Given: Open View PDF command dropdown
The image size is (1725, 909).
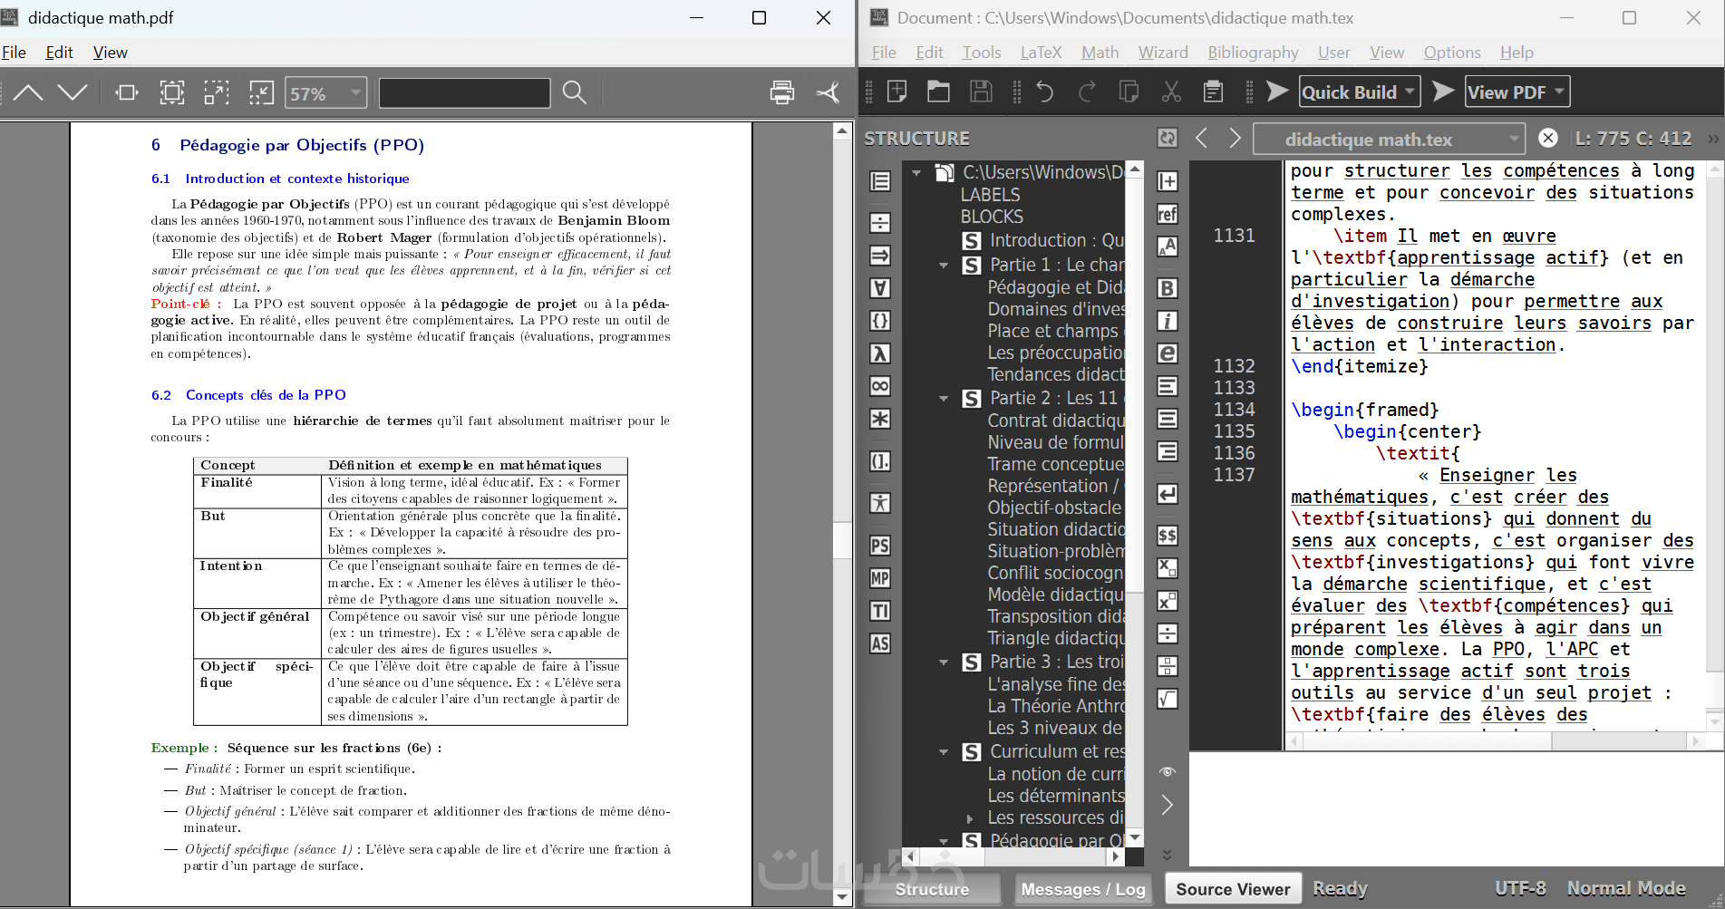Looking at the screenshot, I should point(1559,92).
